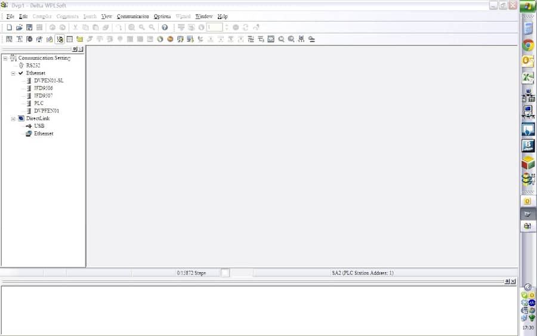
Task: Select the Communication Setting root label
Action: (x=44, y=58)
